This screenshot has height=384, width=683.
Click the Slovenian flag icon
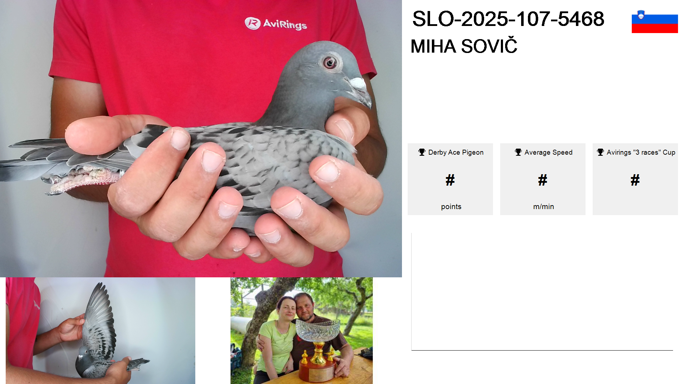tap(655, 21)
